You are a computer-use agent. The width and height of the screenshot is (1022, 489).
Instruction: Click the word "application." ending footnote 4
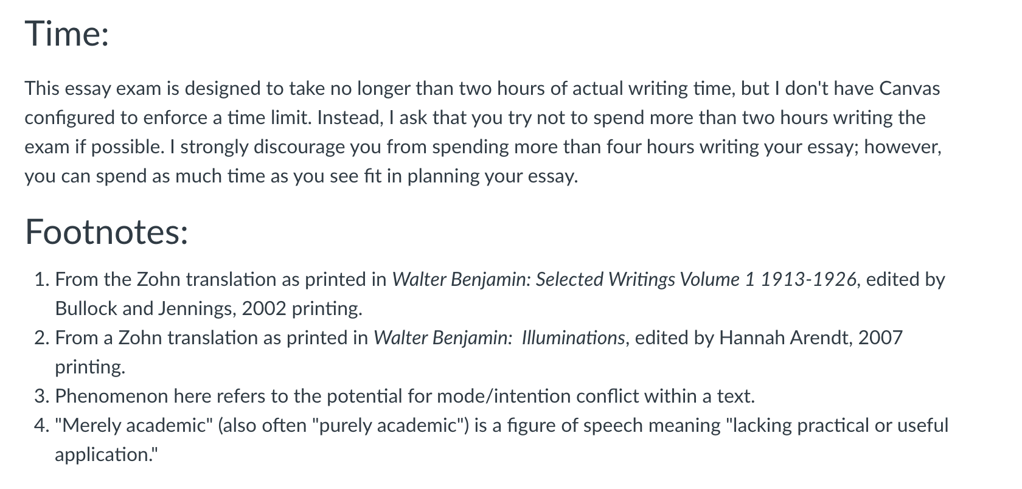[x=106, y=454]
